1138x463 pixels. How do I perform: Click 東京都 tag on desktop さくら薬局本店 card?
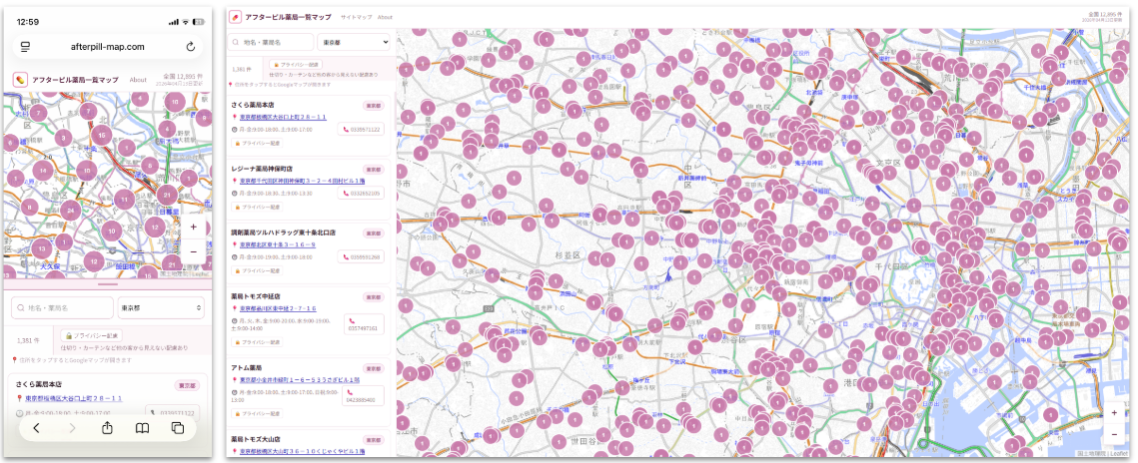click(x=373, y=105)
